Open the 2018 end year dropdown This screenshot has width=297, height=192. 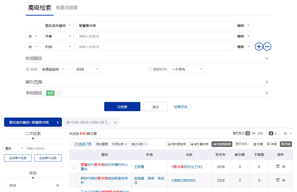(x=87, y=69)
